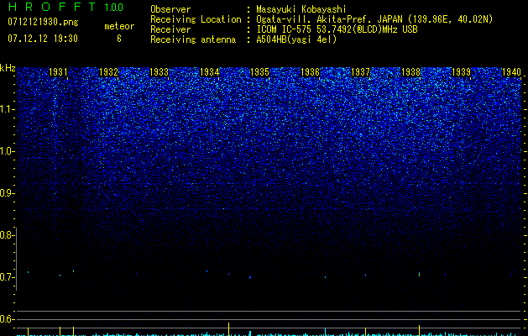This screenshot has height=336, width=528.
Task: Click the 1932 time marker
Action: point(108,72)
